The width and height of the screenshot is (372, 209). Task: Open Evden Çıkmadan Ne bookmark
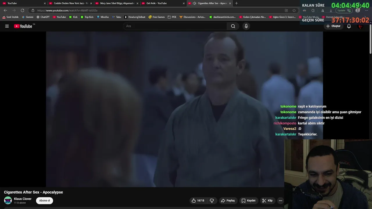[252, 17]
